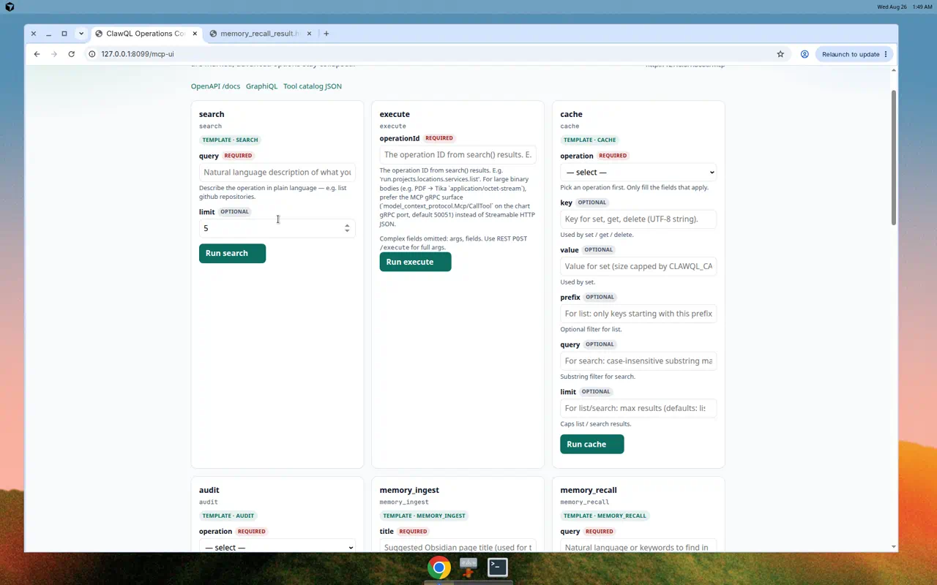The height and width of the screenshot is (585, 937).
Task: Click the Run search button
Action: 232,253
